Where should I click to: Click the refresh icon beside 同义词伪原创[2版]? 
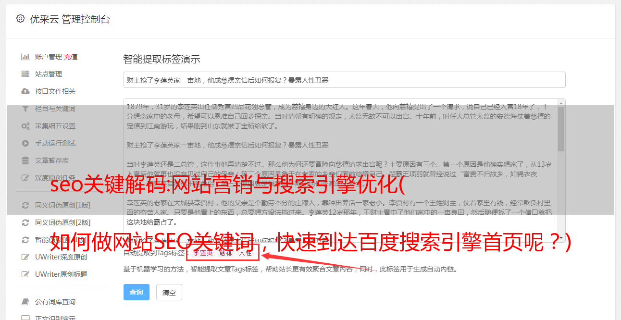coord(25,222)
